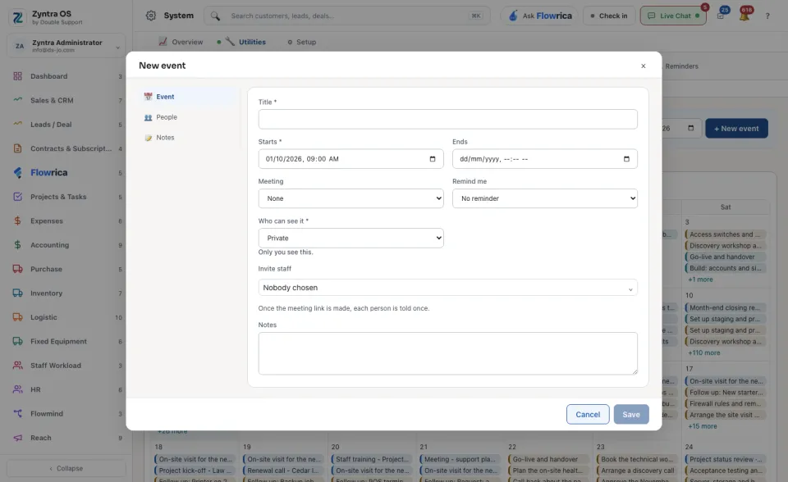Click the Expenses dollar icon

17,221
